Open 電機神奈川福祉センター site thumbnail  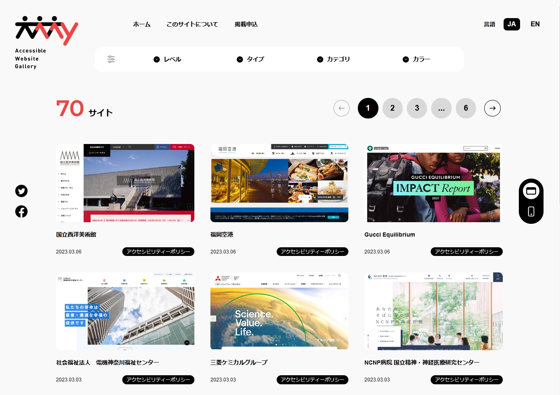(x=125, y=311)
